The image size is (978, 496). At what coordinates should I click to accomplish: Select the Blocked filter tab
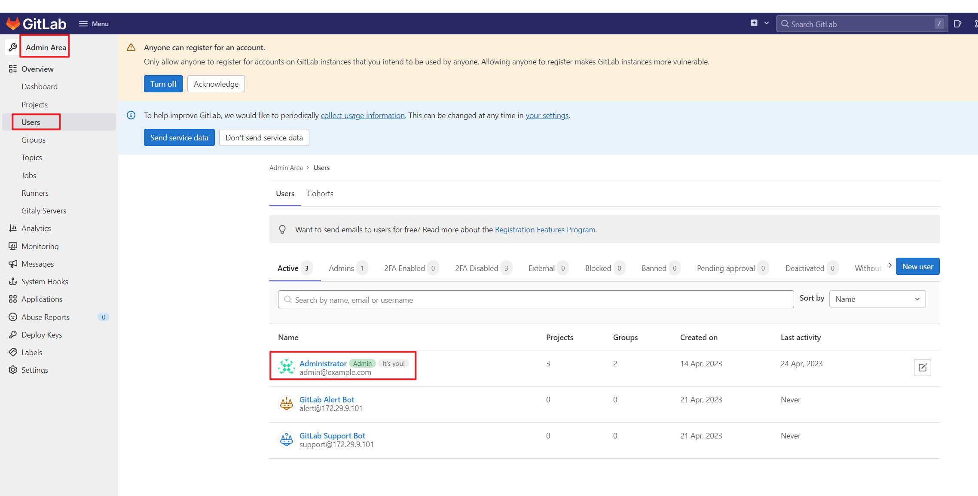[x=605, y=268]
